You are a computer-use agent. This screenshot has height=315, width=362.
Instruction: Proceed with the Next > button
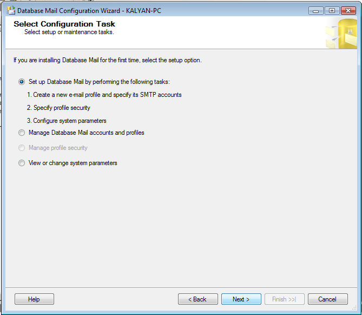coord(241,299)
